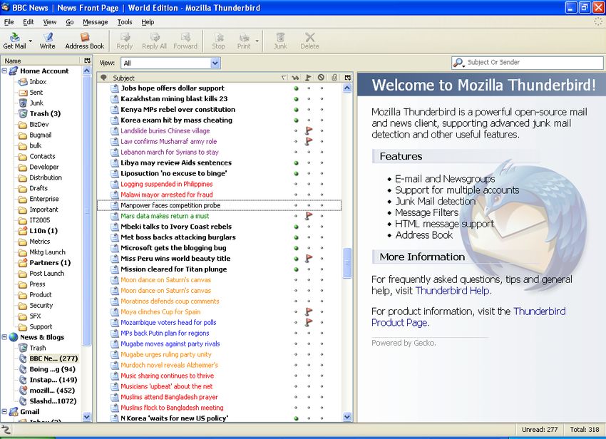Sort by flag column header

click(308, 78)
